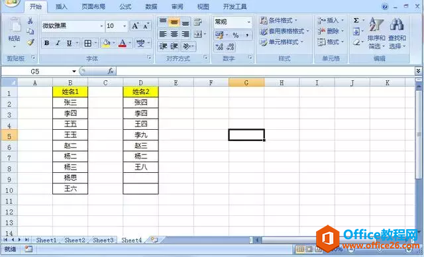This screenshot has height=257, width=424.
Task: Switch to the 开发工具 (Developer) tab
Action: click(235, 7)
